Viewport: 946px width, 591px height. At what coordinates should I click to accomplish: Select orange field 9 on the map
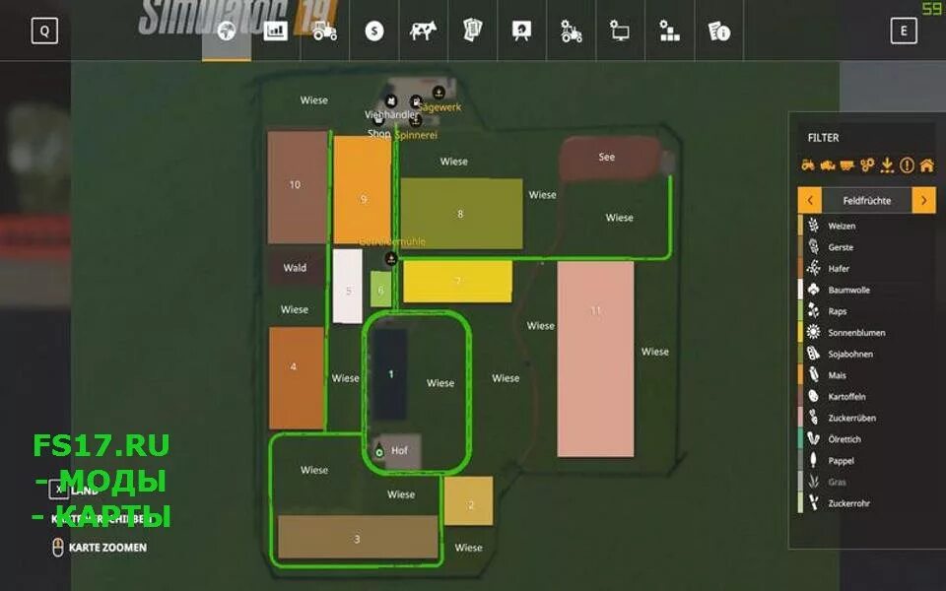(362, 190)
